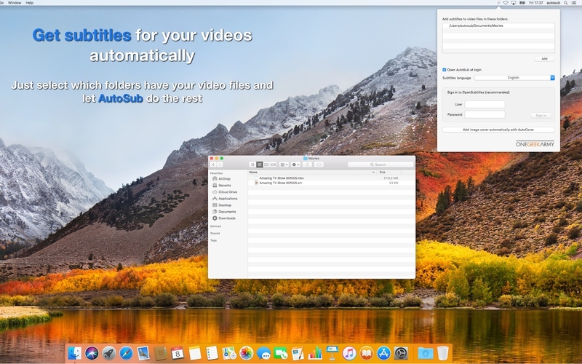The image size is (582, 364).
Task: Select Finder cover flow view
Action: pos(274,165)
